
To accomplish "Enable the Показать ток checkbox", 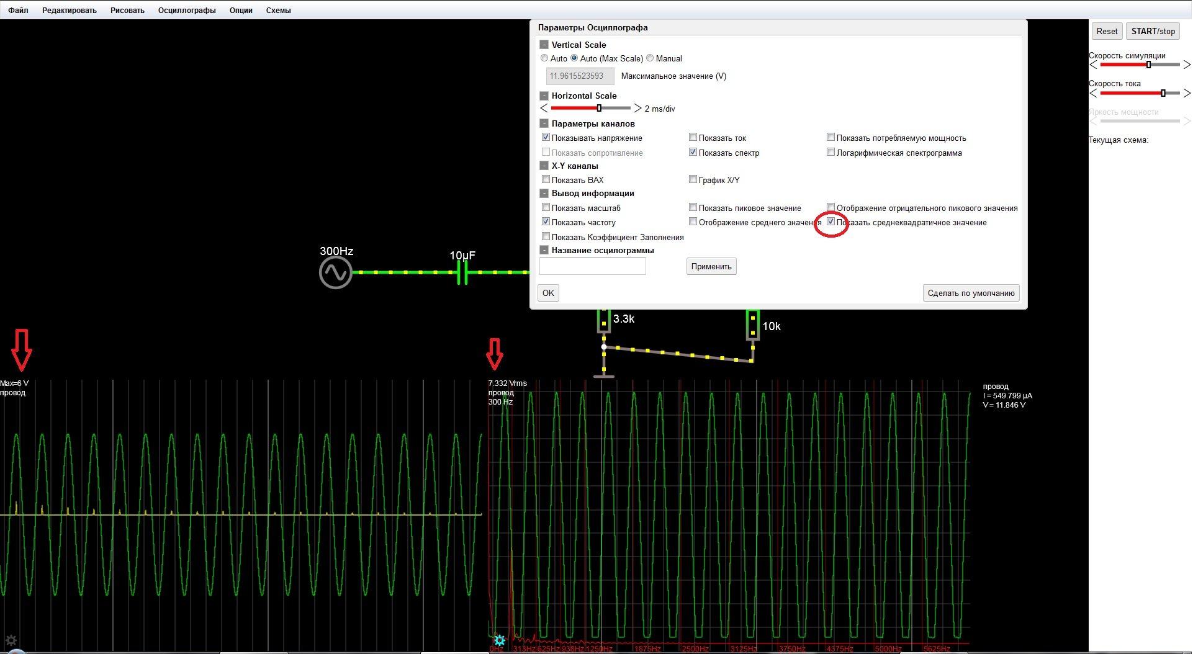I will pos(693,137).
